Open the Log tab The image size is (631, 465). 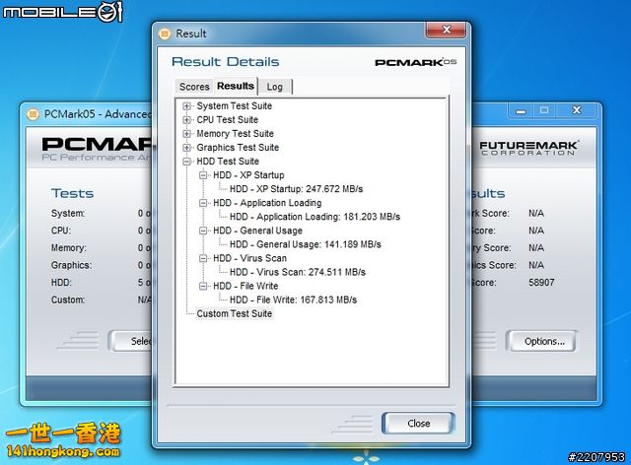coord(275,87)
